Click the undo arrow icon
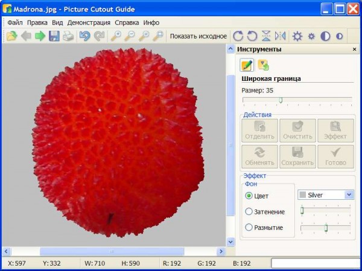 (85, 36)
